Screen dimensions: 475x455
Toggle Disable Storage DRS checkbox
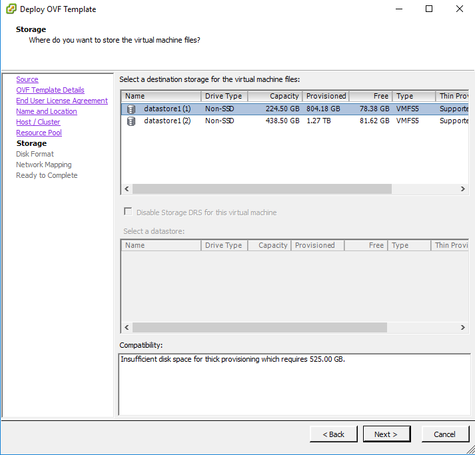tap(128, 213)
